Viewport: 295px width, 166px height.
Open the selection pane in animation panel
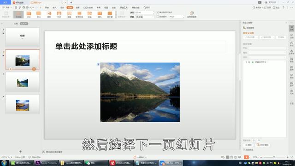(x=248, y=28)
